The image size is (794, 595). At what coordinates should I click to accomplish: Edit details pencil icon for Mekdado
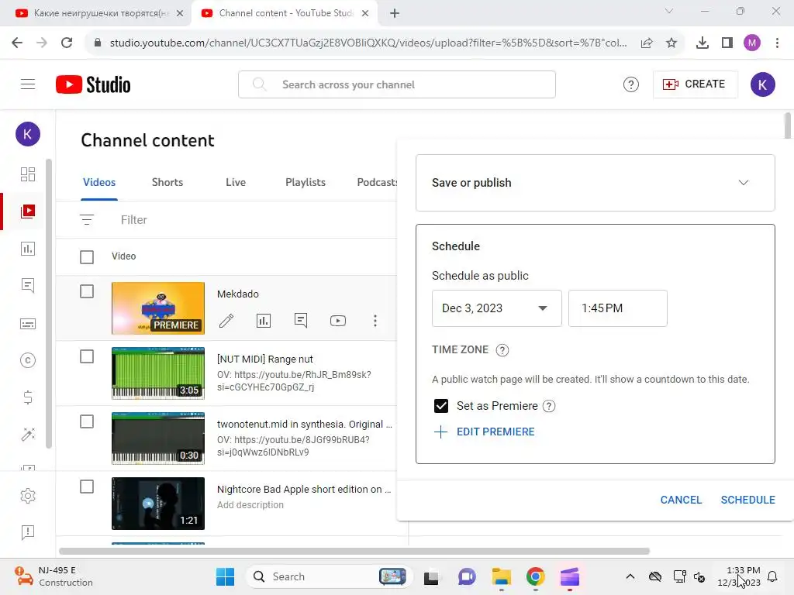pyautogui.click(x=226, y=321)
